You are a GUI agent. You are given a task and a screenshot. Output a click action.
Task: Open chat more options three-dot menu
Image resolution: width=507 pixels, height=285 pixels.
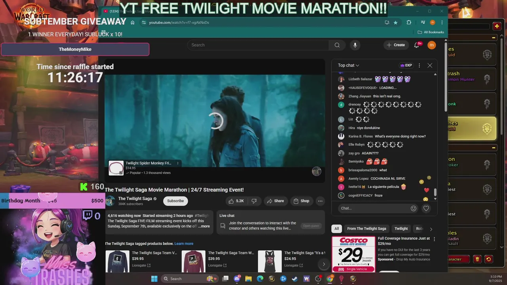click(x=419, y=65)
